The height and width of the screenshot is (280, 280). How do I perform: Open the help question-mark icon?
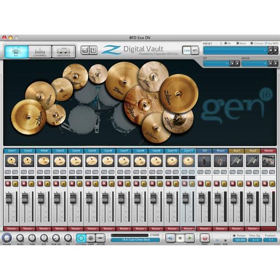(x=94, y=50)
